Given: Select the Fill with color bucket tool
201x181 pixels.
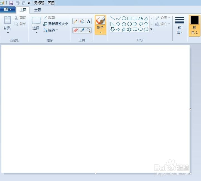Looking at the screenshot, I should pos(82,21).
